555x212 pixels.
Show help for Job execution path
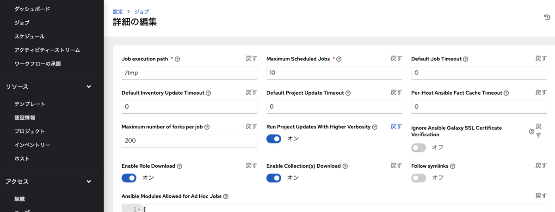click(178, 59)
